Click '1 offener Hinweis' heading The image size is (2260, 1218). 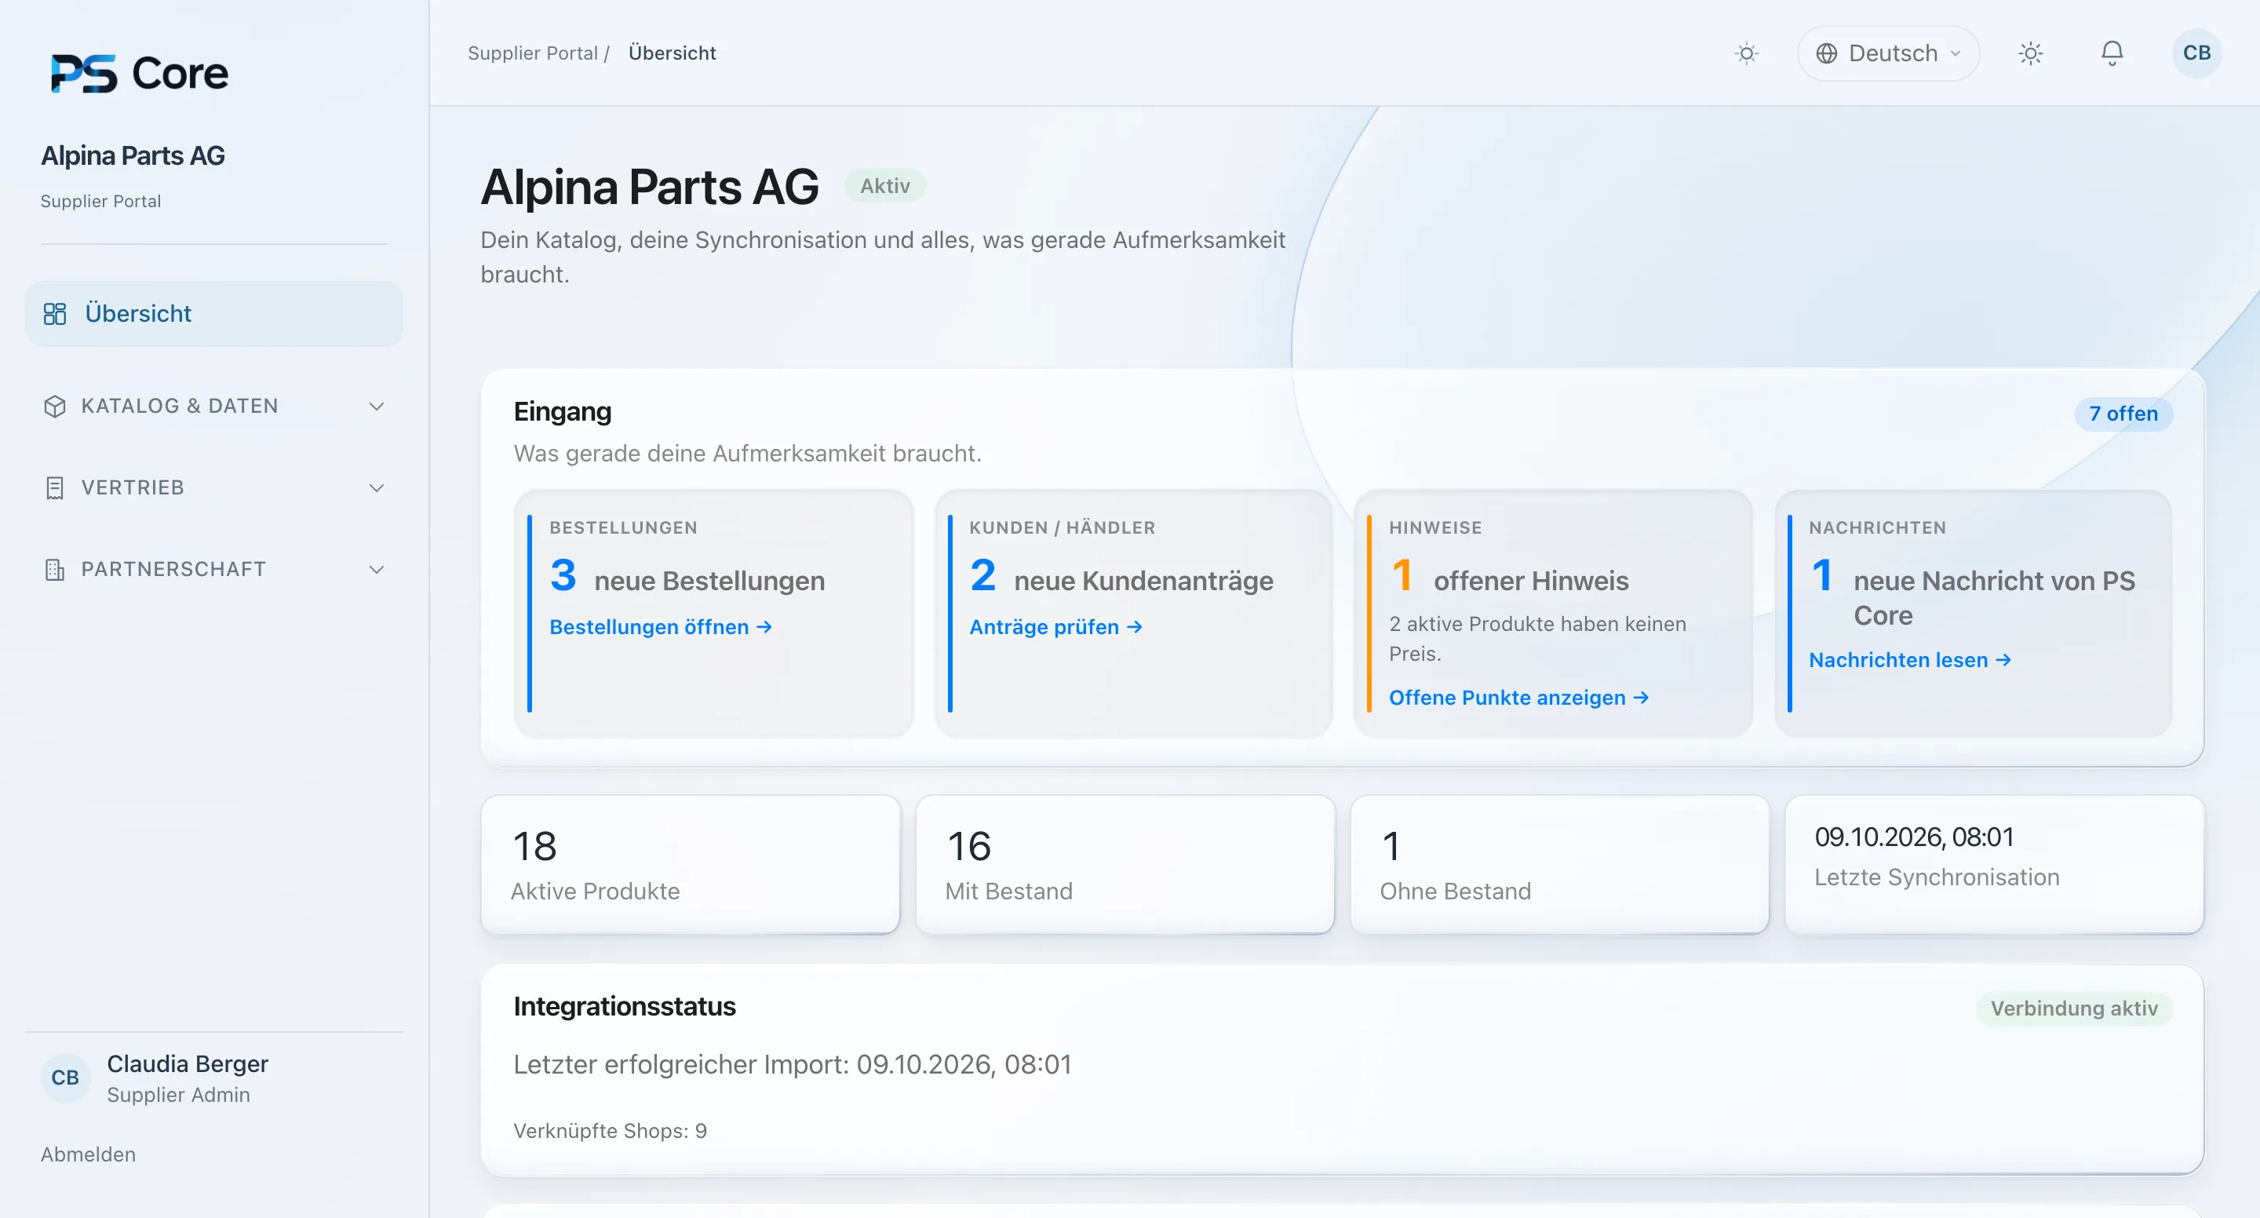[1509, 578]
